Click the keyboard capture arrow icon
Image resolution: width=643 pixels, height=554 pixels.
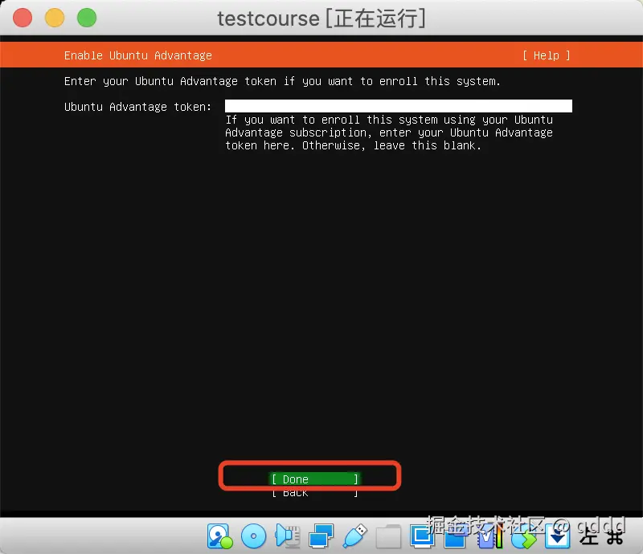pos(557,536)
